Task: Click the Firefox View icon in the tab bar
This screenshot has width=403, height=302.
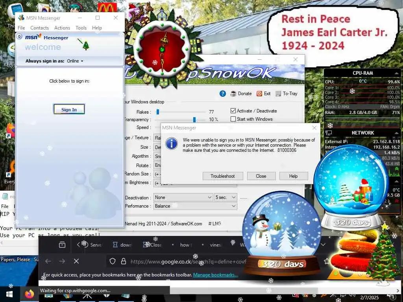Action: [x=62, y=245]
